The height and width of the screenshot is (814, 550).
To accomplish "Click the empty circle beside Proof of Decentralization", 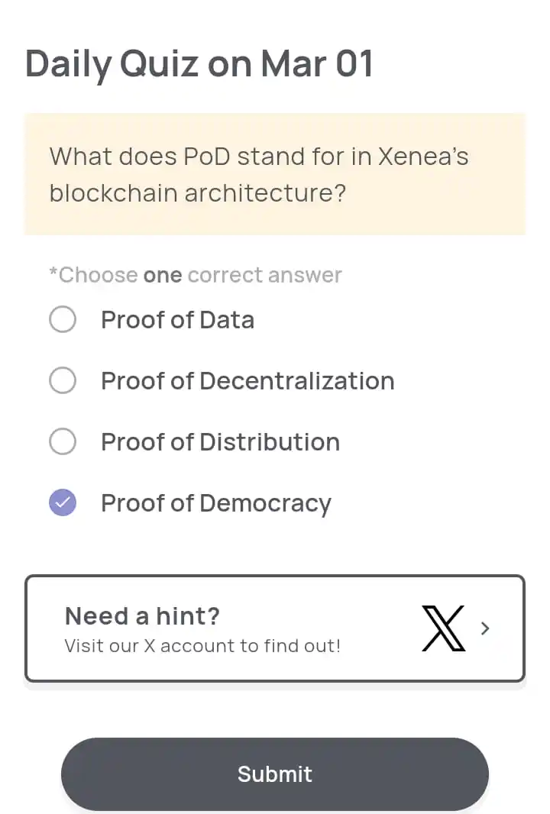I will (63, 380).
